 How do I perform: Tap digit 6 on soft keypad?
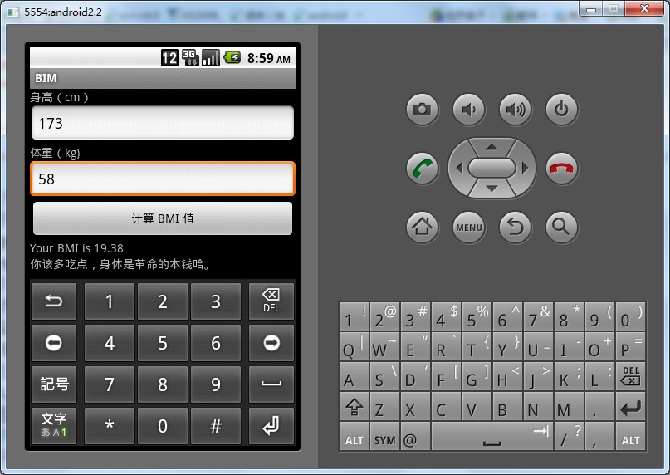[216, 343]
